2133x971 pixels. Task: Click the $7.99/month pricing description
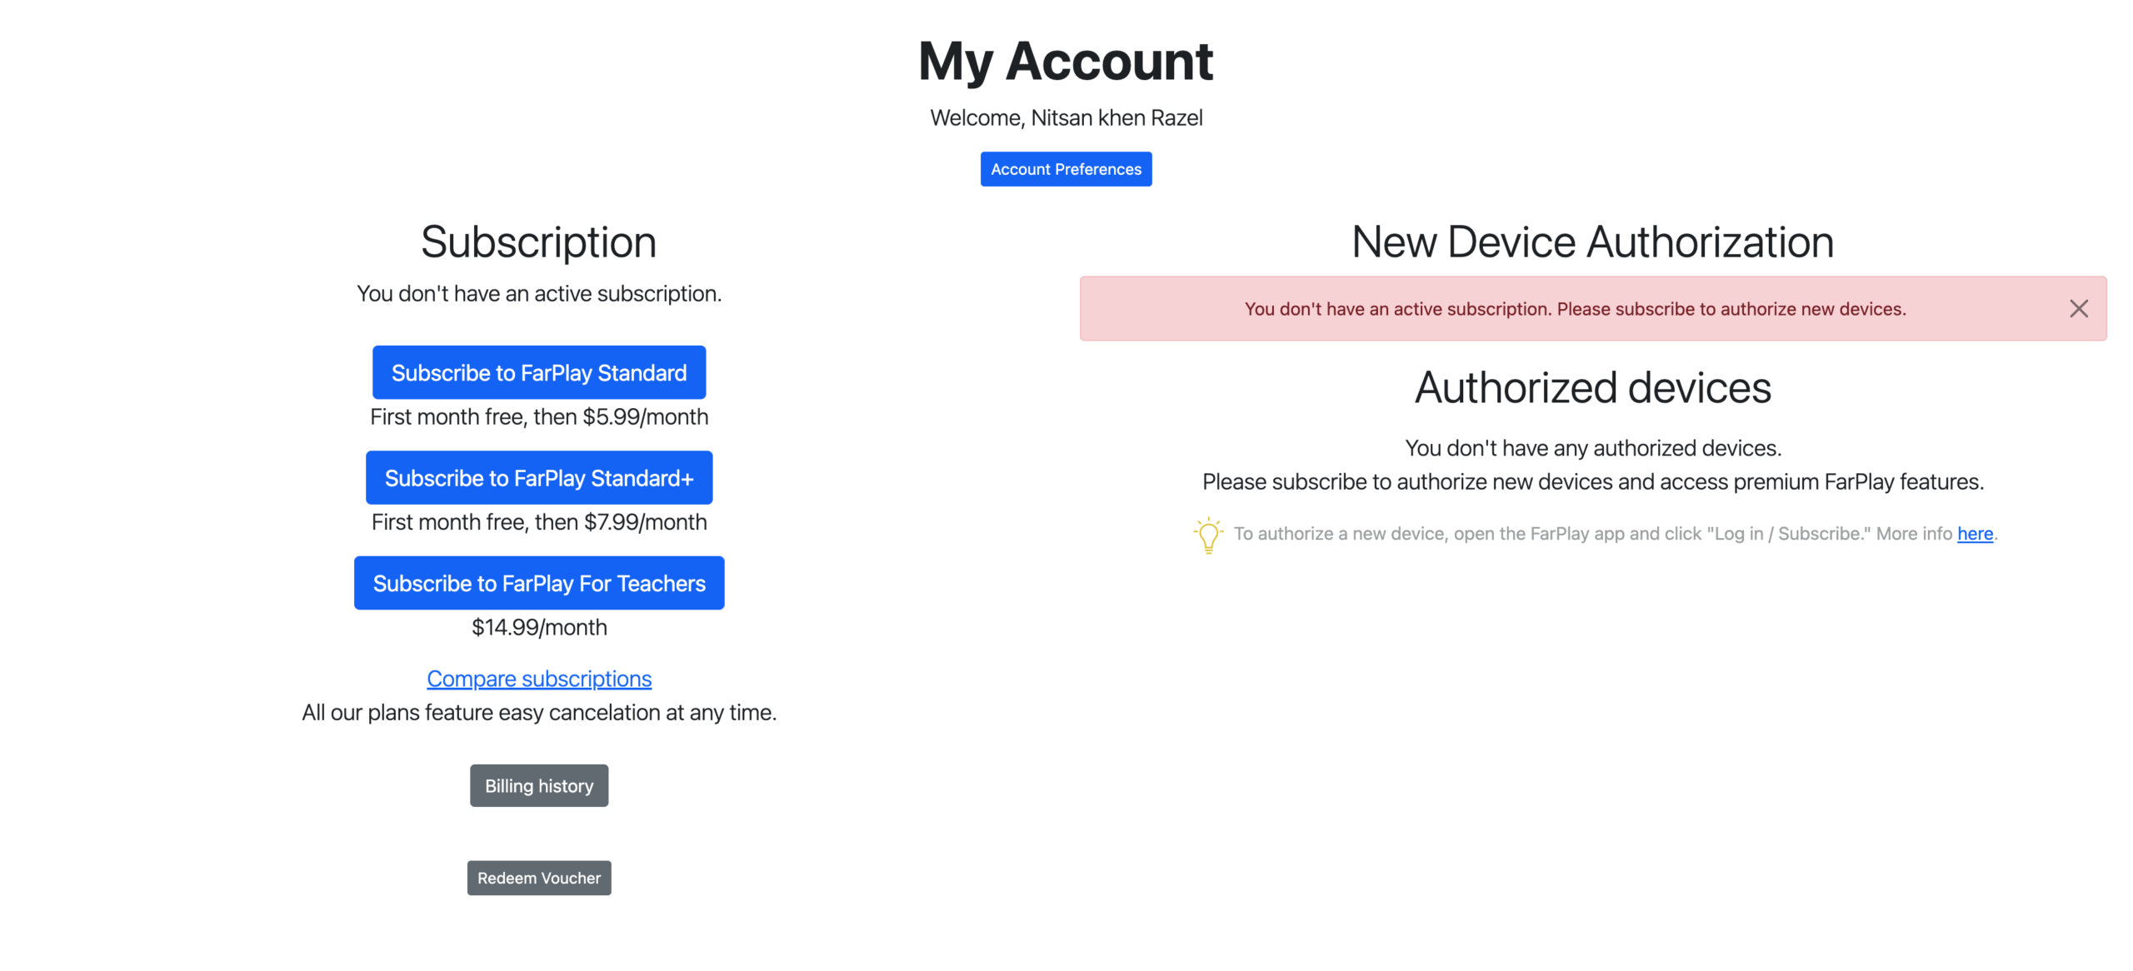(x=538, y=522)
